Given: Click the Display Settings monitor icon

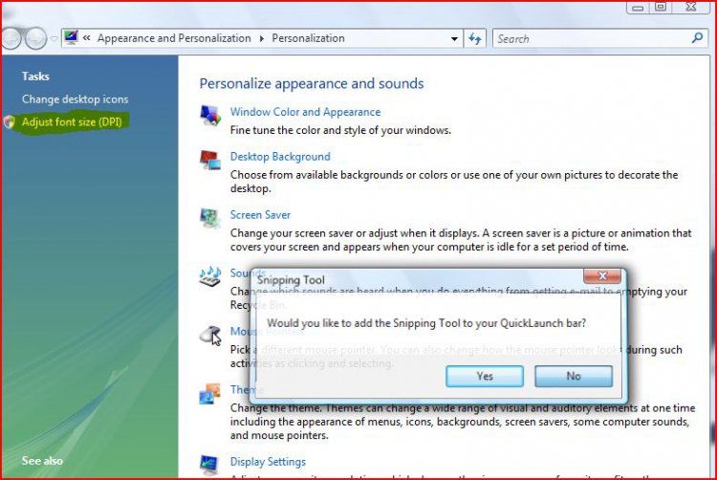Looking at the screenshot, I should [209, 465].
